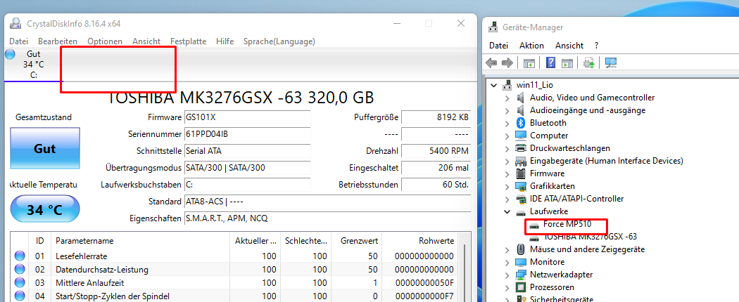
Task: Click the 8192 KB Puffergröße value
Action: [x=436, y=117]
